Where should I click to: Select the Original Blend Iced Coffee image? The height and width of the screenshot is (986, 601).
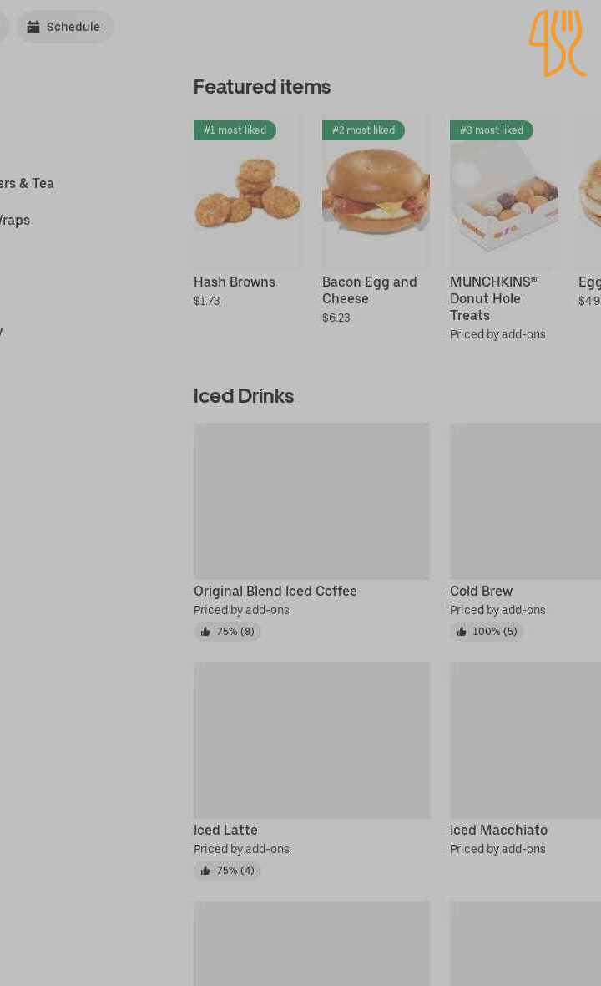311,501
